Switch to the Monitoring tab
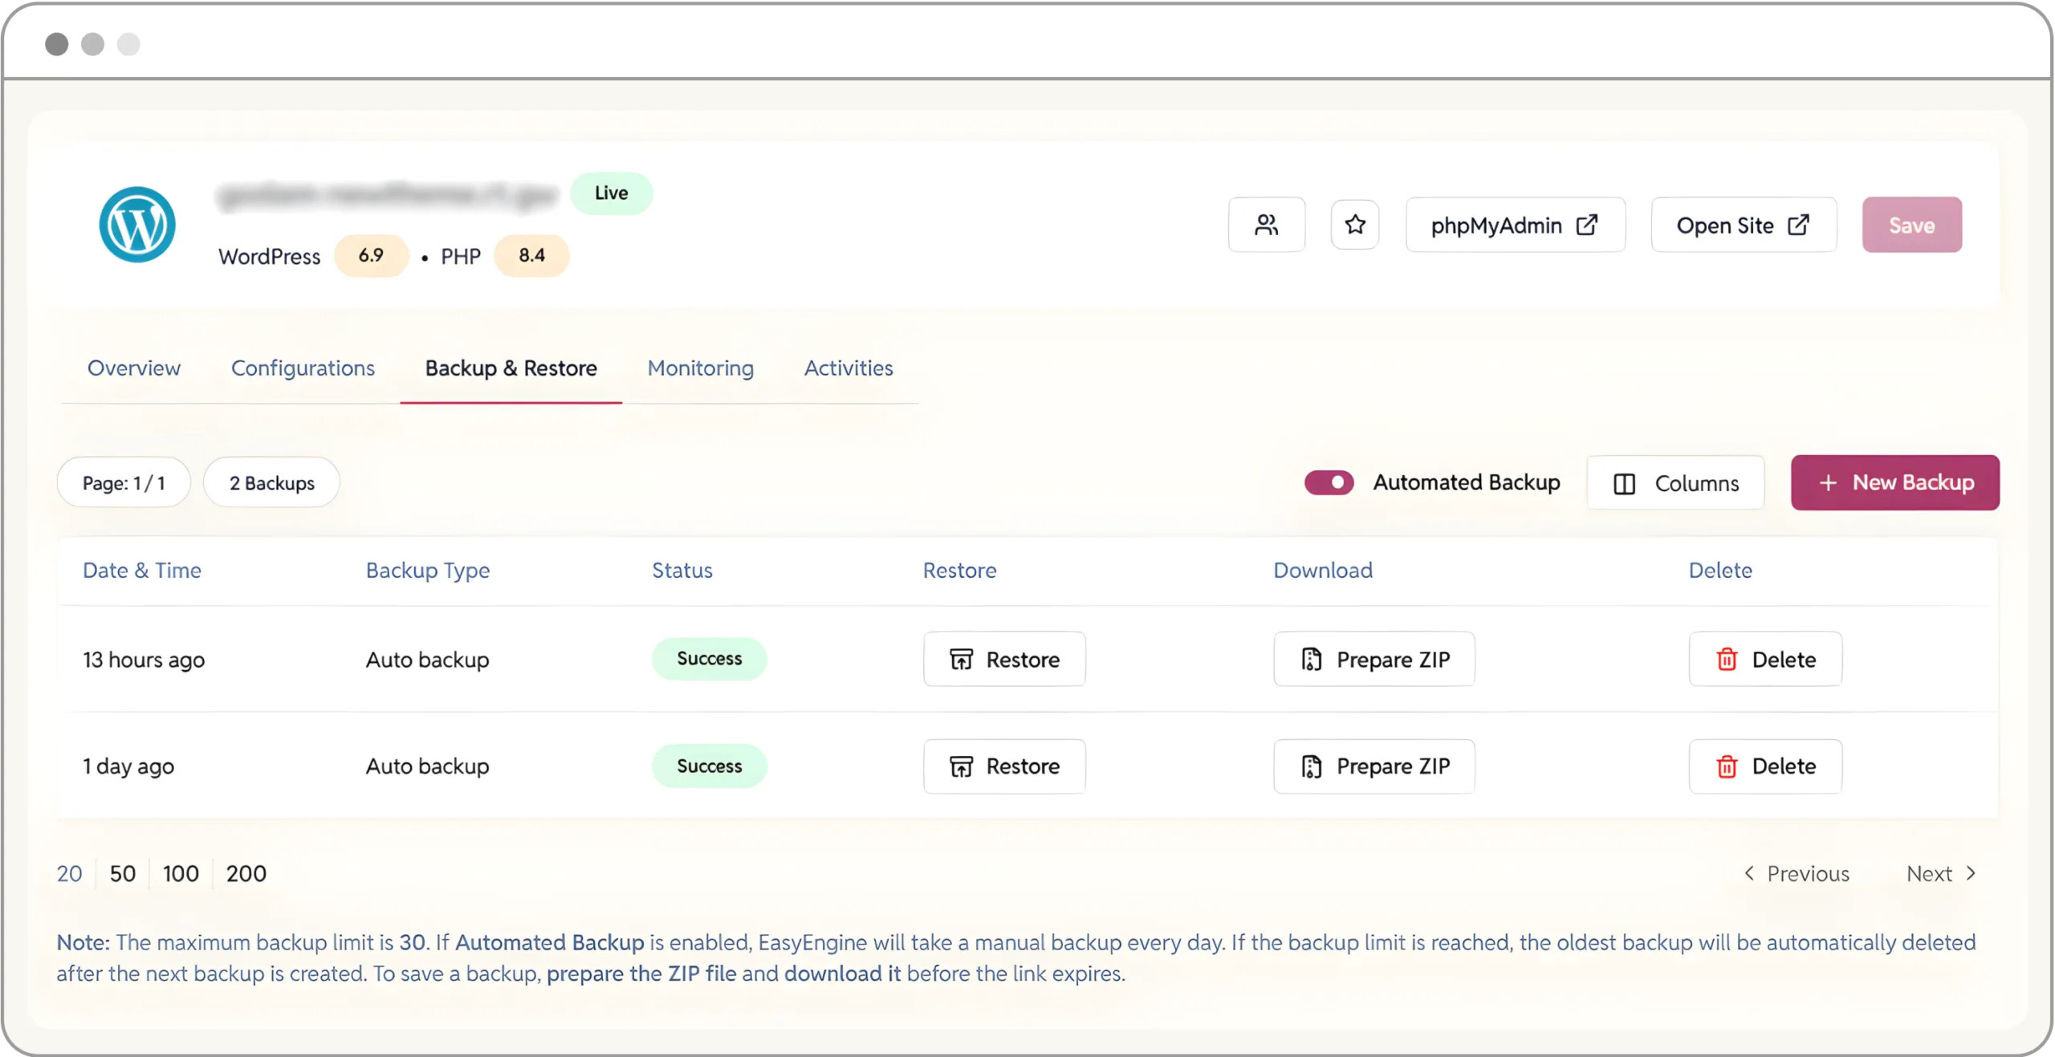The height and width of the screenshot is (1057, 2055). (700, 368)
